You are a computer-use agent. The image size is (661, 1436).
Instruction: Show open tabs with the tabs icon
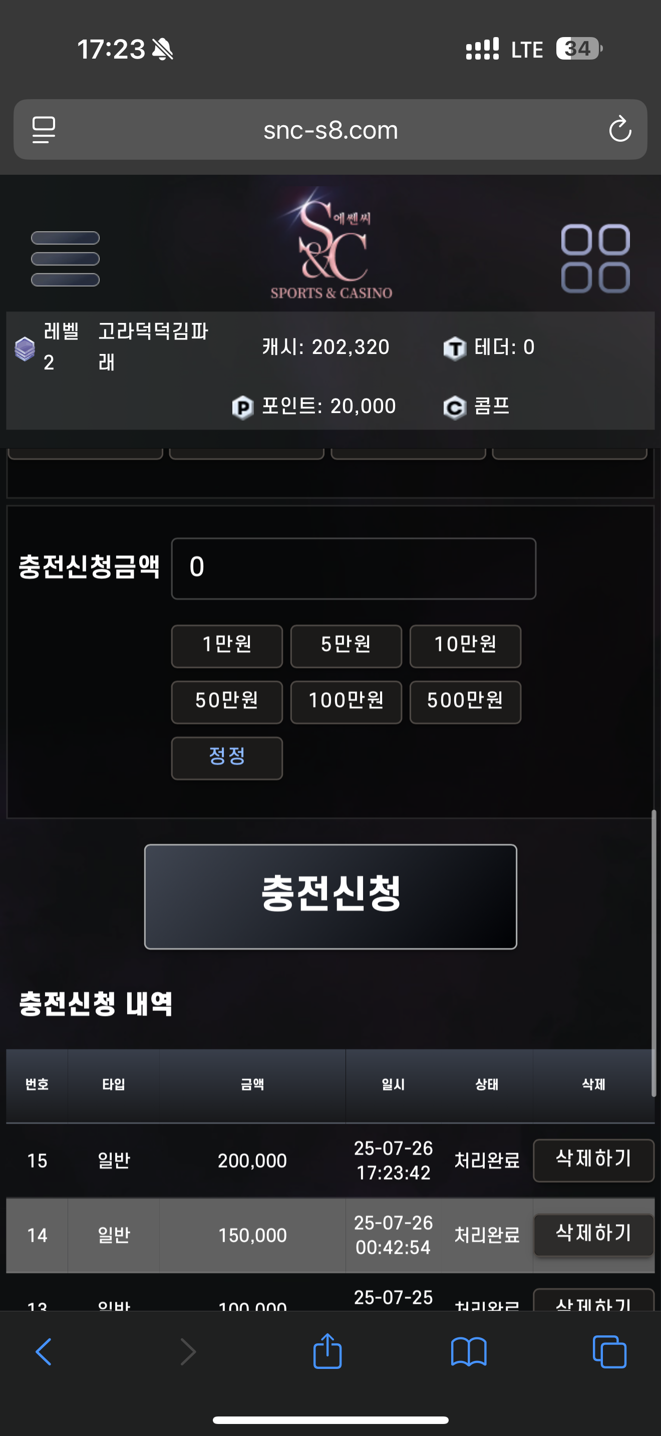pos(610,1352)
